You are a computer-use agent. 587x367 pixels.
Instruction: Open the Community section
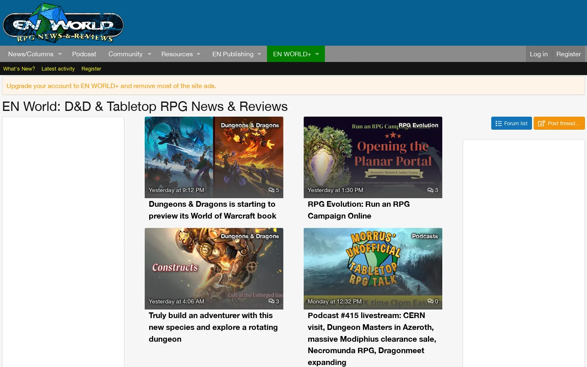coord(126,54)
